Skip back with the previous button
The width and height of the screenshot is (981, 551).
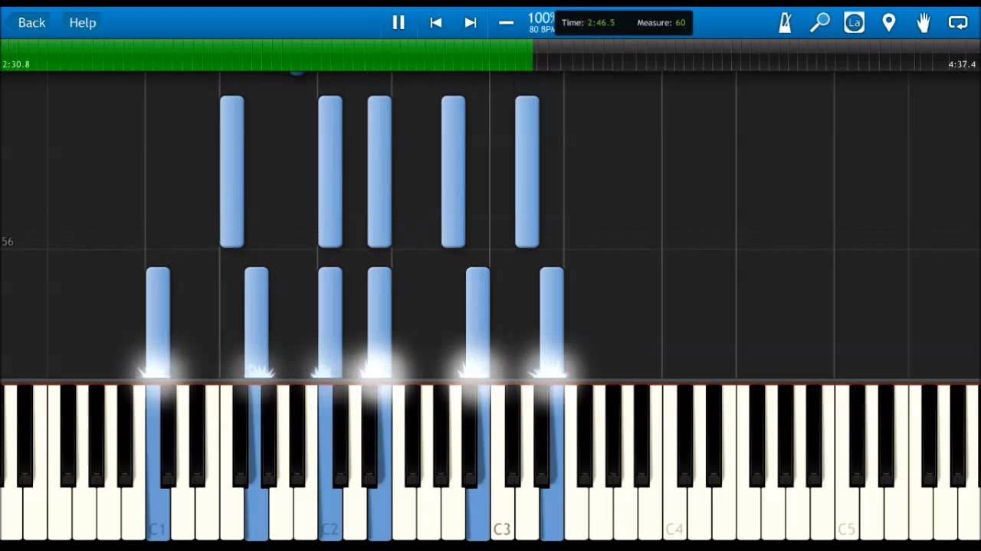(435, 23)
